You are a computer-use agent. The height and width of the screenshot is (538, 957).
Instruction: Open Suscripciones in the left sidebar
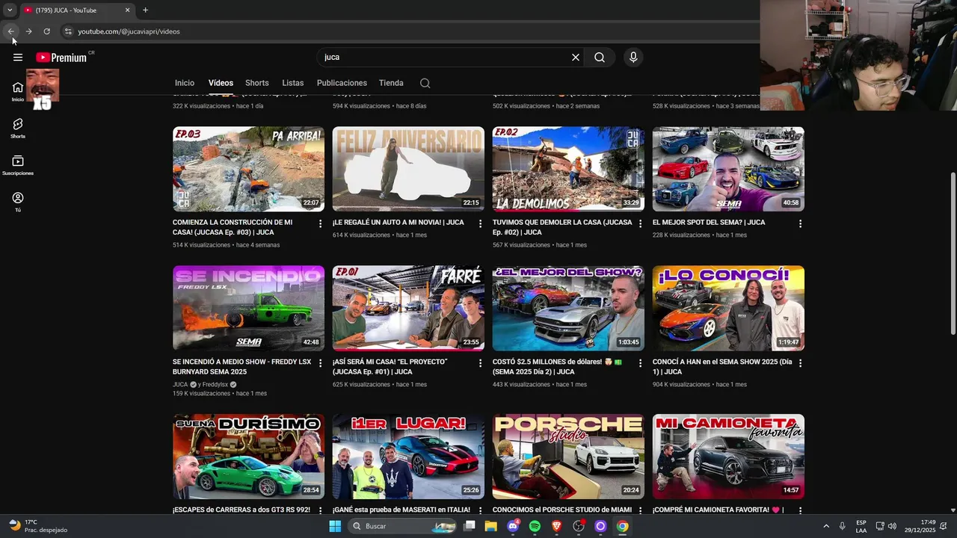pos(18,165)
